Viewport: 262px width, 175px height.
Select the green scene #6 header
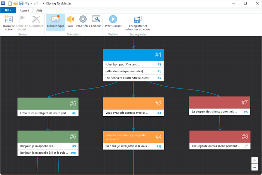pyautogui.click(x=48, y=136)
